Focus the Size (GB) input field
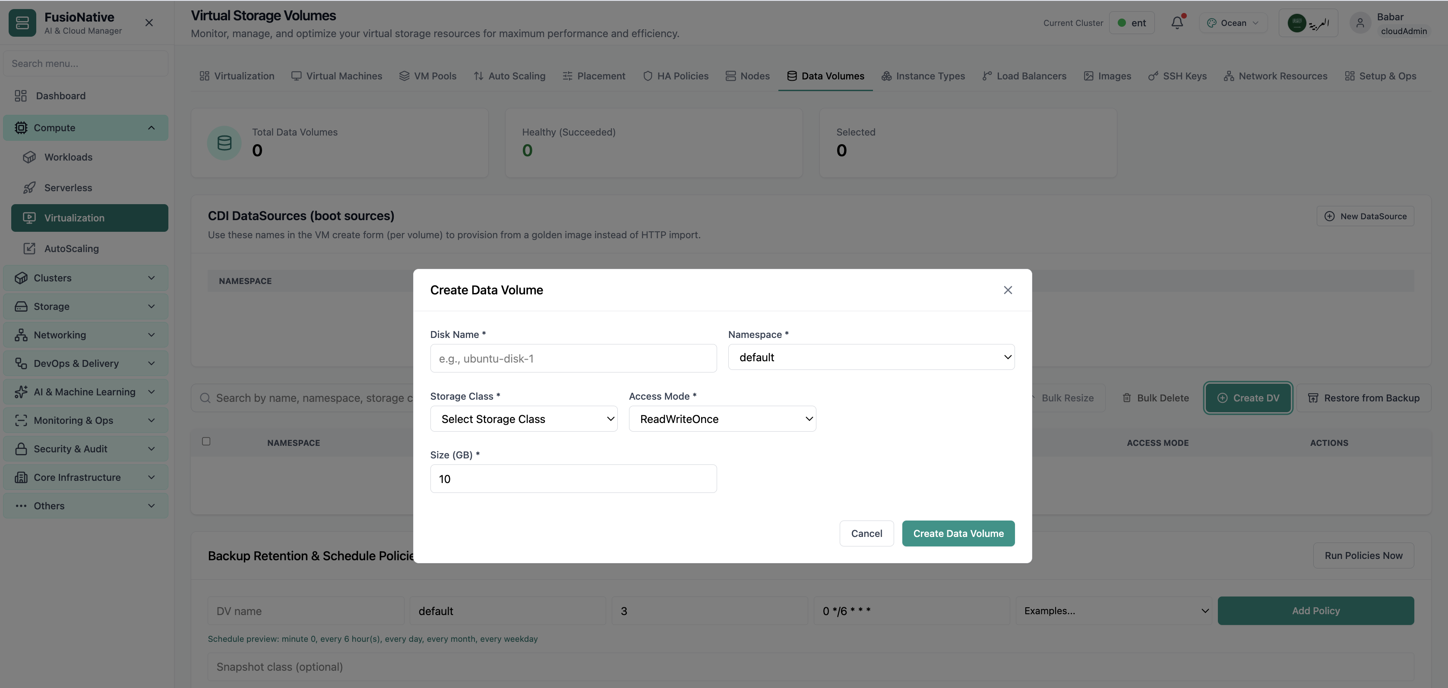1448x688 pixels. (573, 478)
